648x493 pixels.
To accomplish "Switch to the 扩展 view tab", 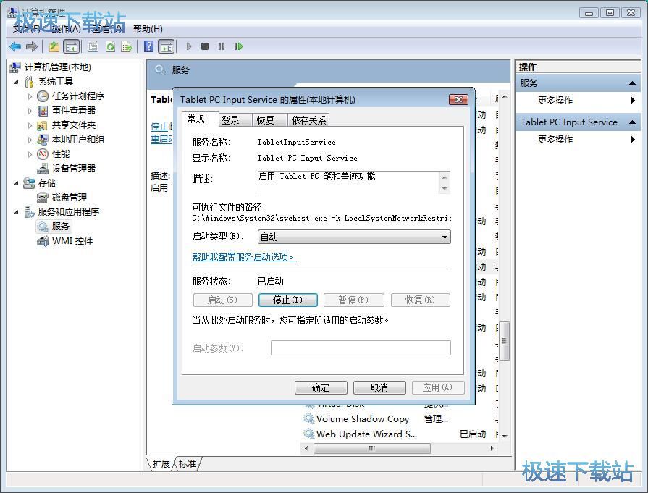I will click(161, 463).
